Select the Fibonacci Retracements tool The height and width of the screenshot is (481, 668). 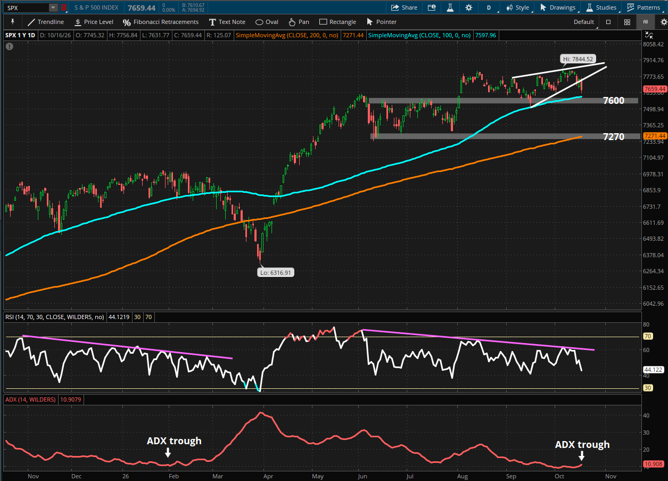point(161,22)
